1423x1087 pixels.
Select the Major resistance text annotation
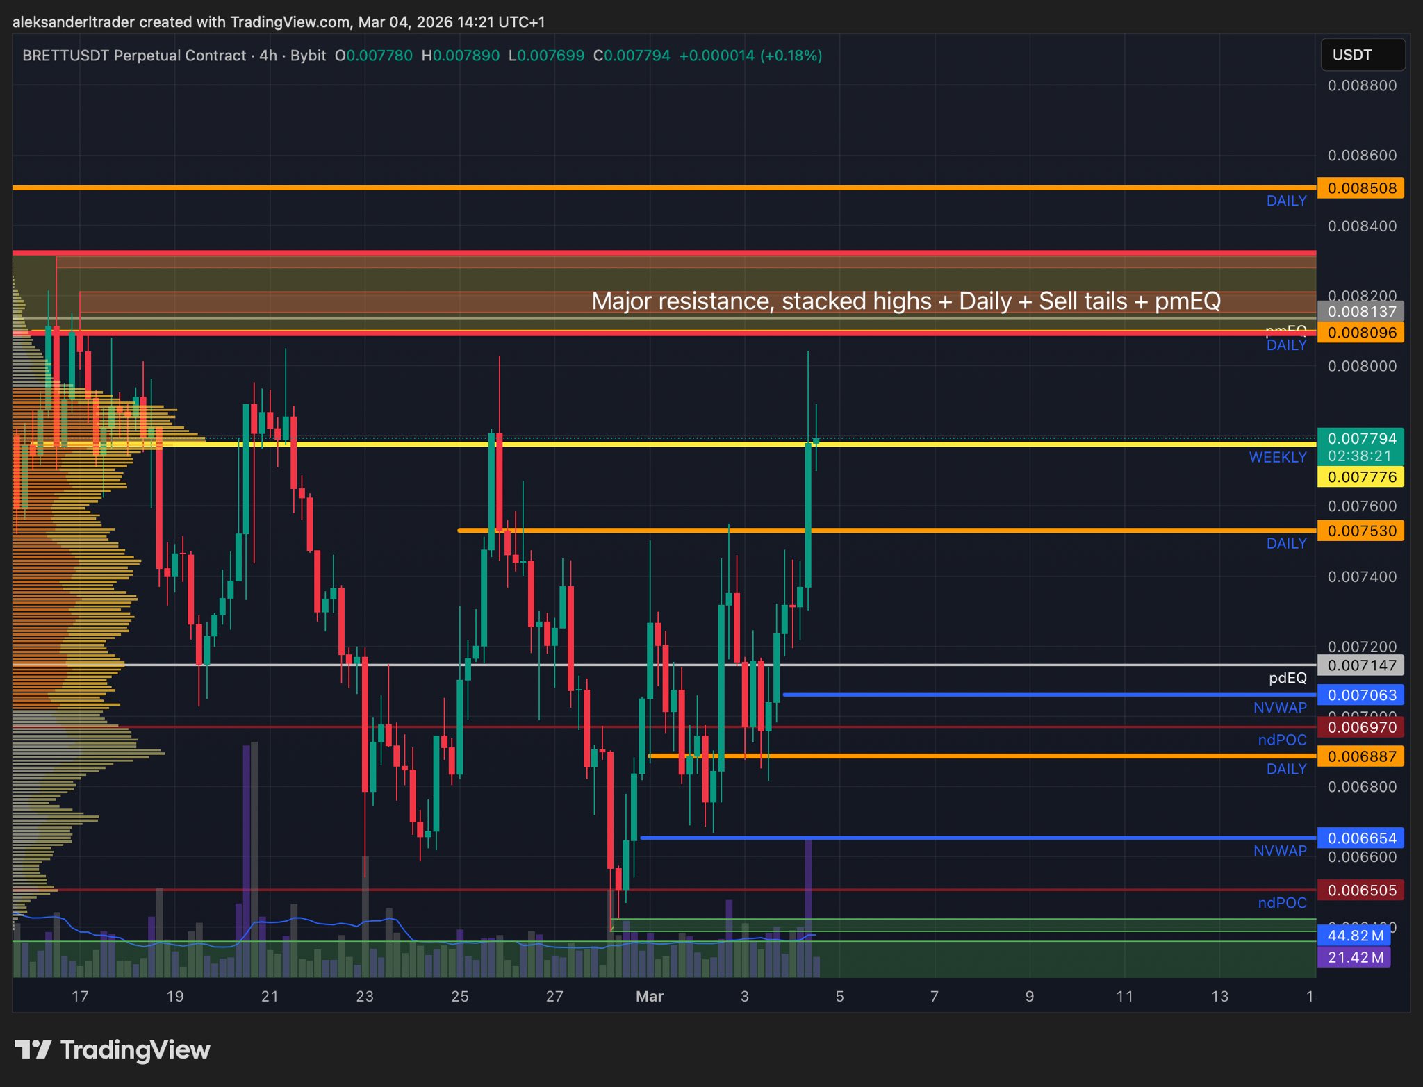click(x=905, y=301)
